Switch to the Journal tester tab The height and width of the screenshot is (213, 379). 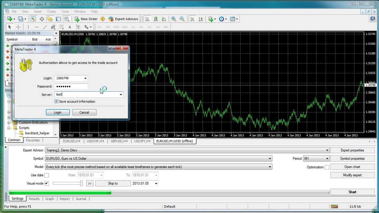81,199
